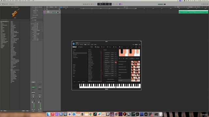The width and height of the screenshot is (209, 117).
Task: Select the first scale preset keyboard thumbnail
Action: point(136,61)
